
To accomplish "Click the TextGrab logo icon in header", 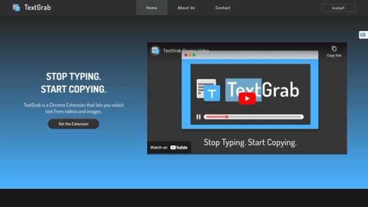I will tap(17, 7).
